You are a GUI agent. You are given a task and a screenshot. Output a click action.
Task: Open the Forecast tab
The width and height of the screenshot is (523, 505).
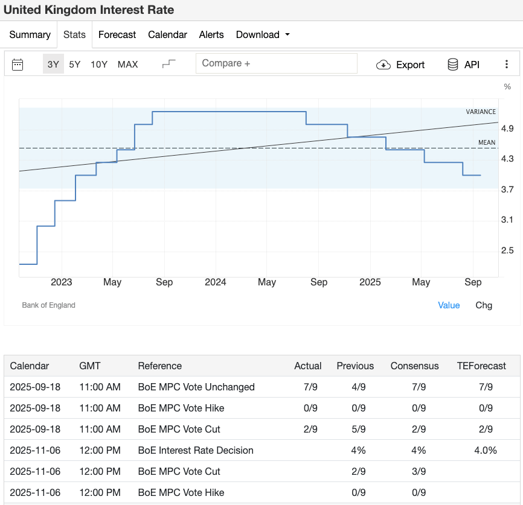(x=117, y=35)
